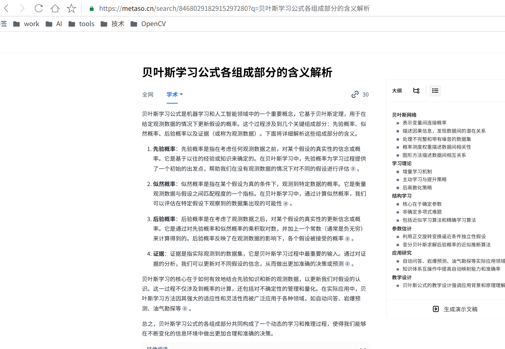
Task: Select outline item 非确定多项式难题
Action: click(422, 212)
